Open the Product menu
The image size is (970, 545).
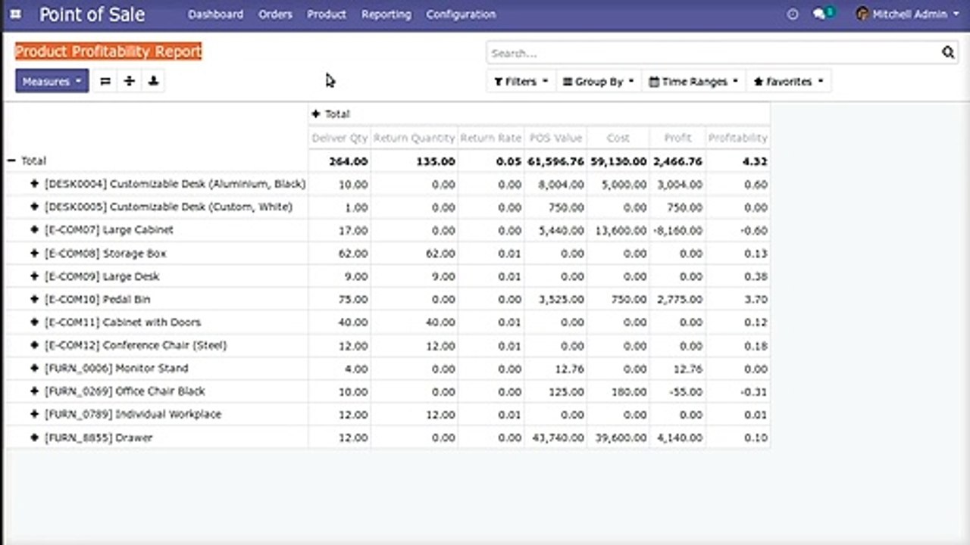(327, 14)
